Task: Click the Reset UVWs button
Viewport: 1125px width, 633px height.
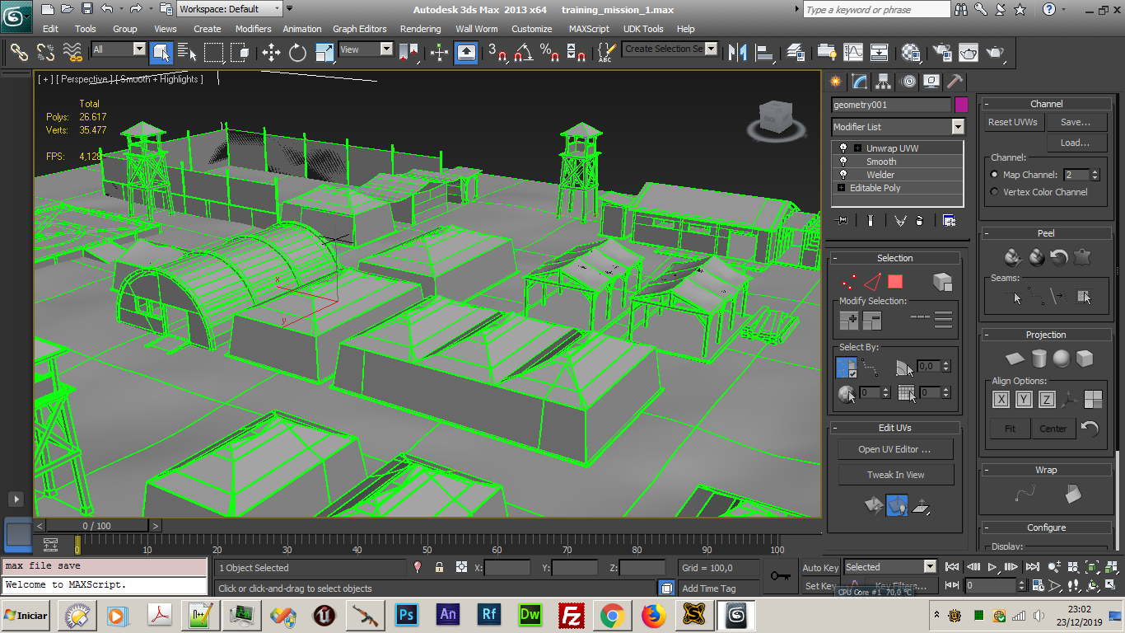Action: (1013, 122)
